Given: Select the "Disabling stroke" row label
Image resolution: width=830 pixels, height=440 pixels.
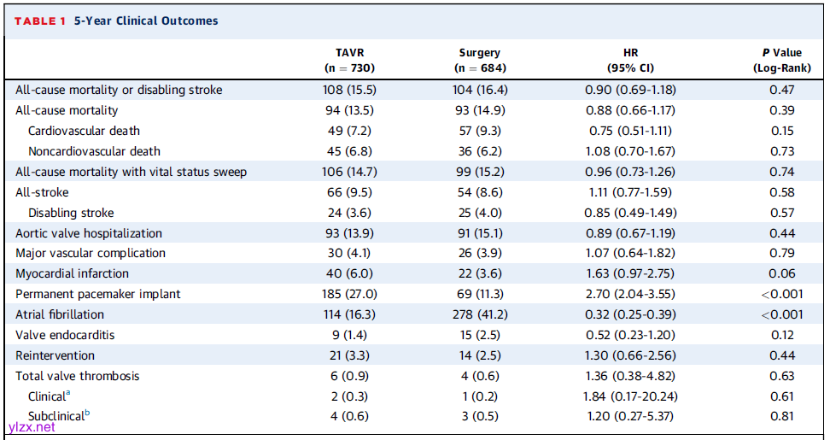Looking at the screenshot, I should (71, 213).
